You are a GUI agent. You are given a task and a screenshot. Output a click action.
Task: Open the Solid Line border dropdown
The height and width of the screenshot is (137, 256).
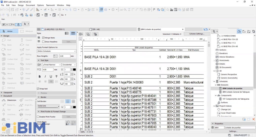(x=48, y=106)
